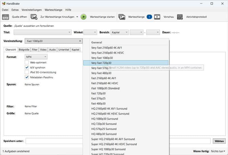Open the Aktivitätsprotokoll text button
The height and width of the screenshot is (155, 228).
(x=196, y=17)
